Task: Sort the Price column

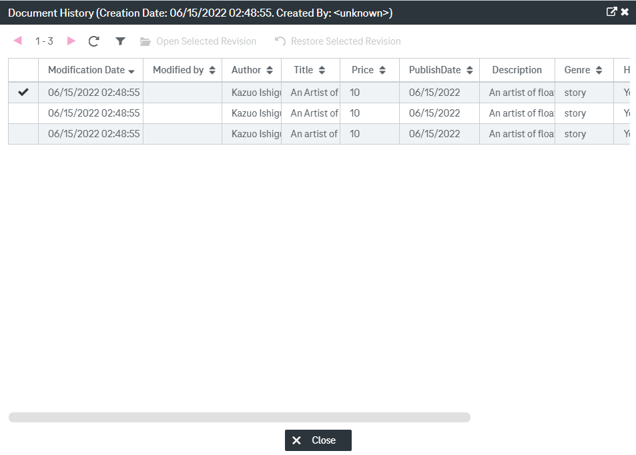Action: click(x=382, y=69)
